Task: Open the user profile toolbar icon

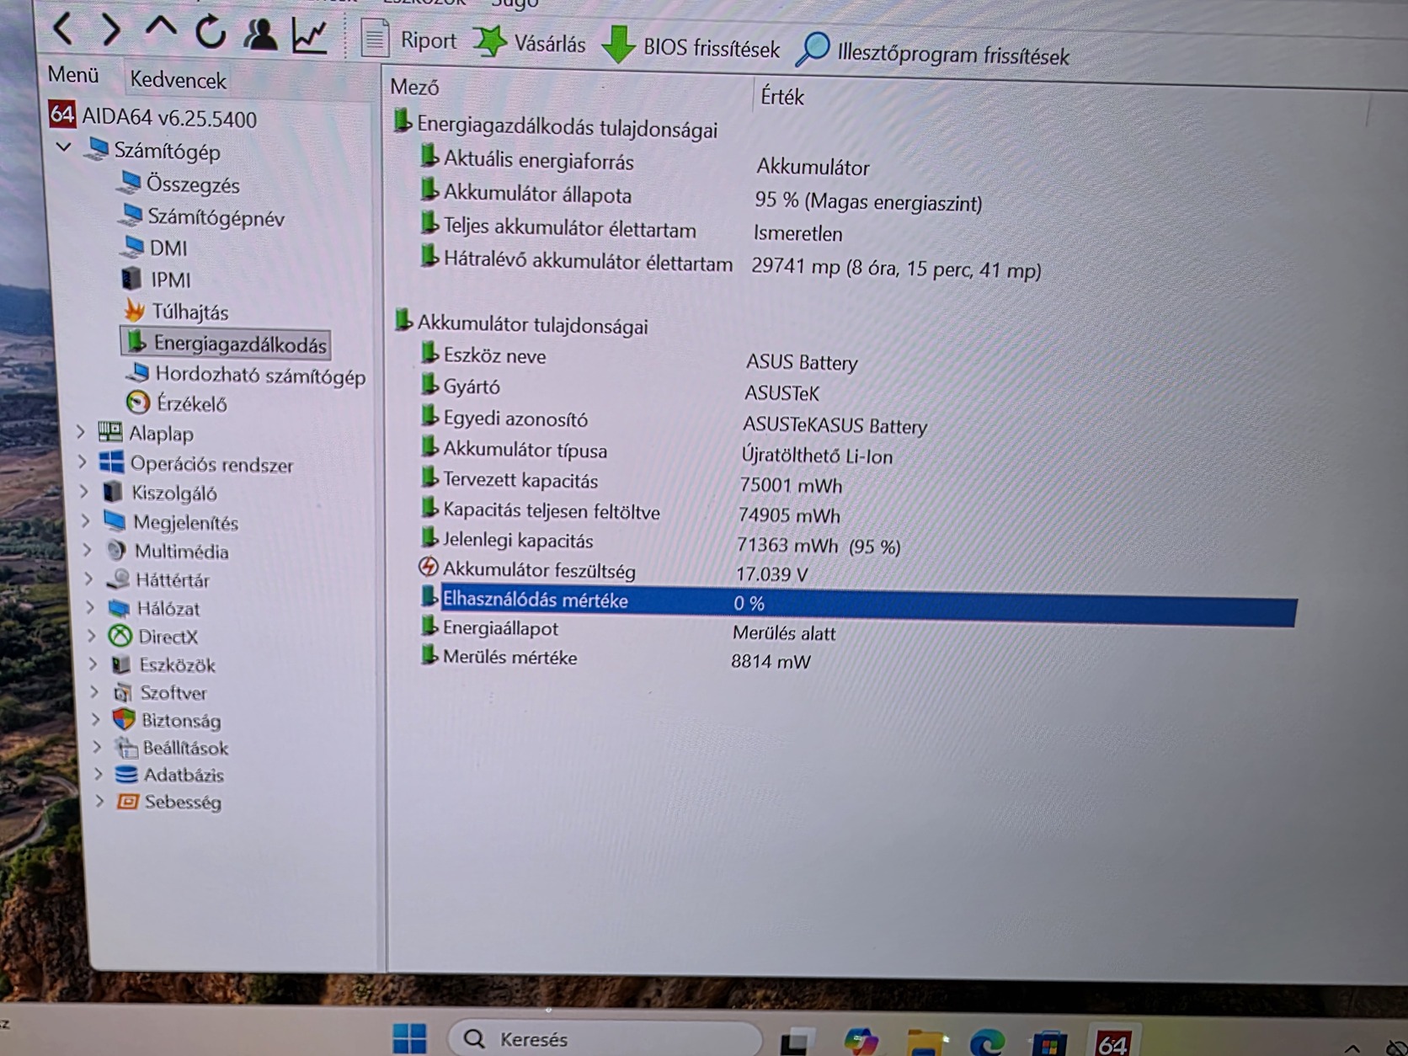Action: 260,34
